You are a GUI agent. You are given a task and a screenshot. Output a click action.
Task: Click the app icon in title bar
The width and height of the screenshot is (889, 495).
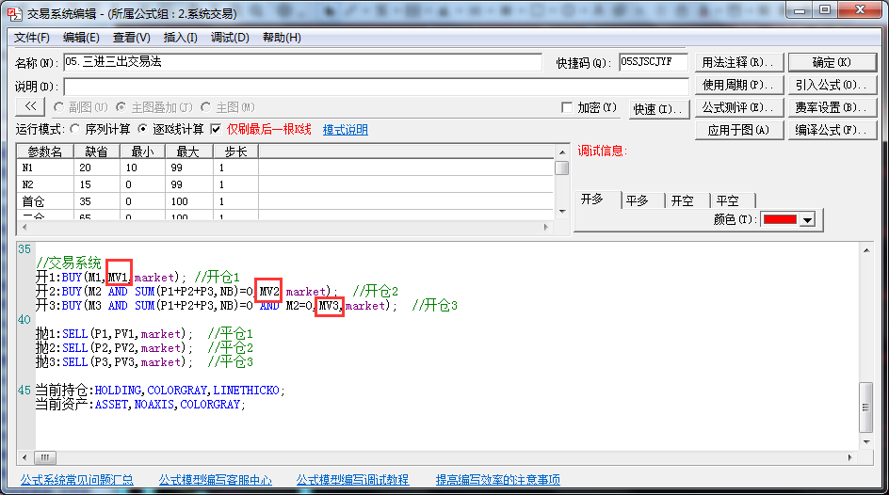[14, 10]
